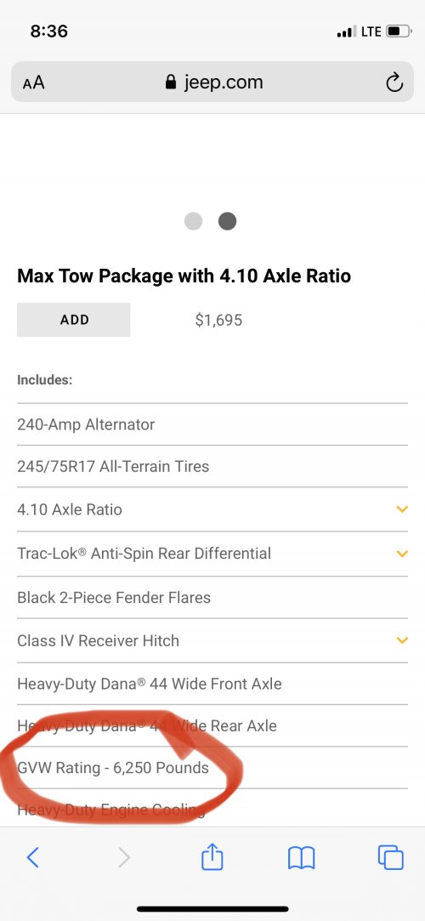The height and width of the screenshot is (921, 425).
Task: Open the AA reader text options
Action: (x=33, y=82)
